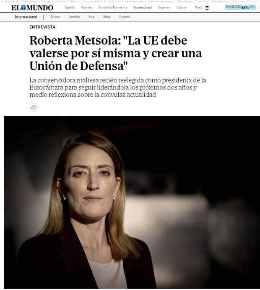Go to Actualidad Económica
The width and height of the screenshot is (260, 290).
click(113, 8)
